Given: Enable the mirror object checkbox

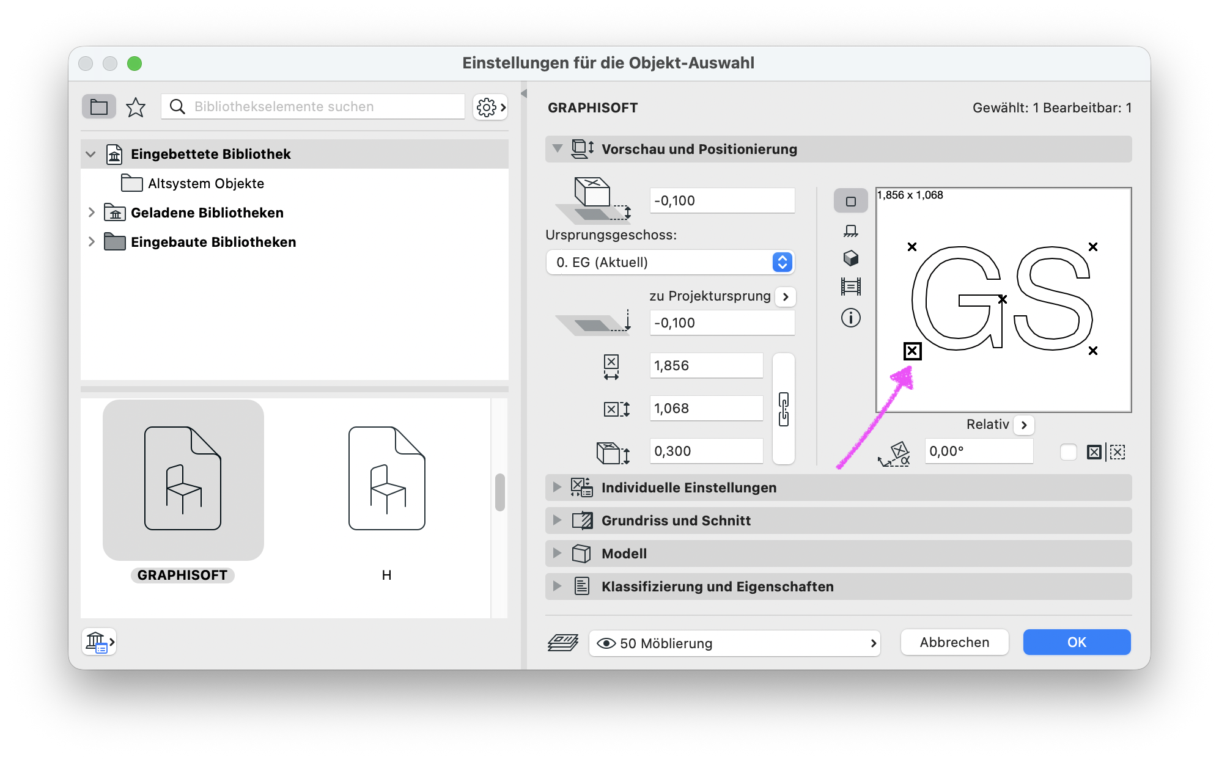Looking at the screenshot, I should [1068, 452].
